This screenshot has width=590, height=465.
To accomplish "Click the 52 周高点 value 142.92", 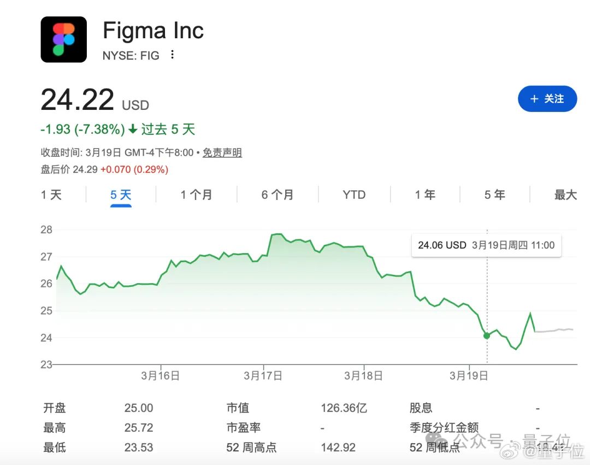I will [x=338, y=448].
